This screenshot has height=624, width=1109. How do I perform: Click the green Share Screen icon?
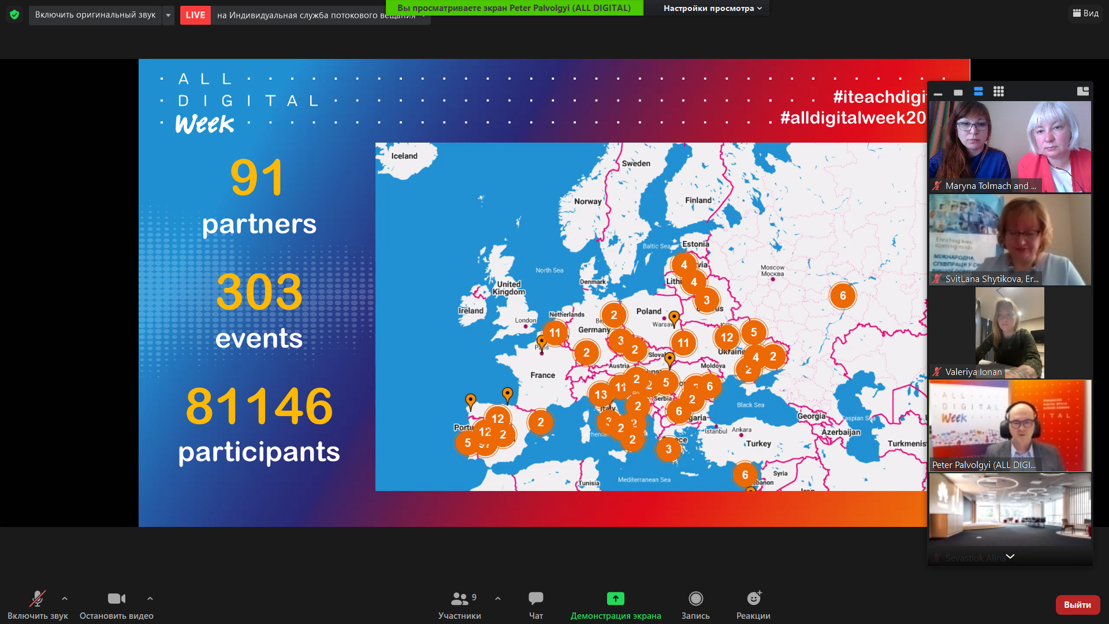[x=615, y=599]
